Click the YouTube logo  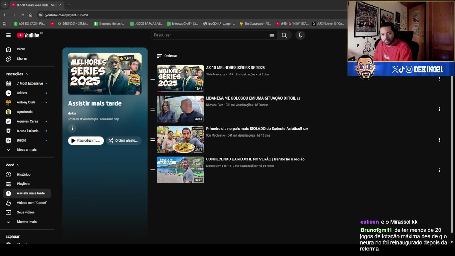(28, 35)
